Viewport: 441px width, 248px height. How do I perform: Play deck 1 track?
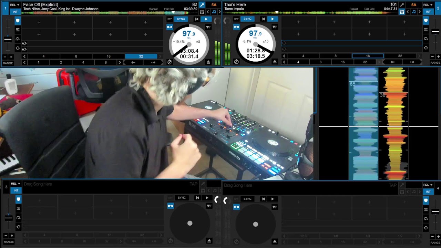pos(206,19)
